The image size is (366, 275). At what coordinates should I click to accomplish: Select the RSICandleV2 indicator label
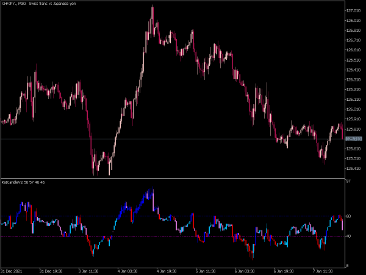tap(23, 182)
